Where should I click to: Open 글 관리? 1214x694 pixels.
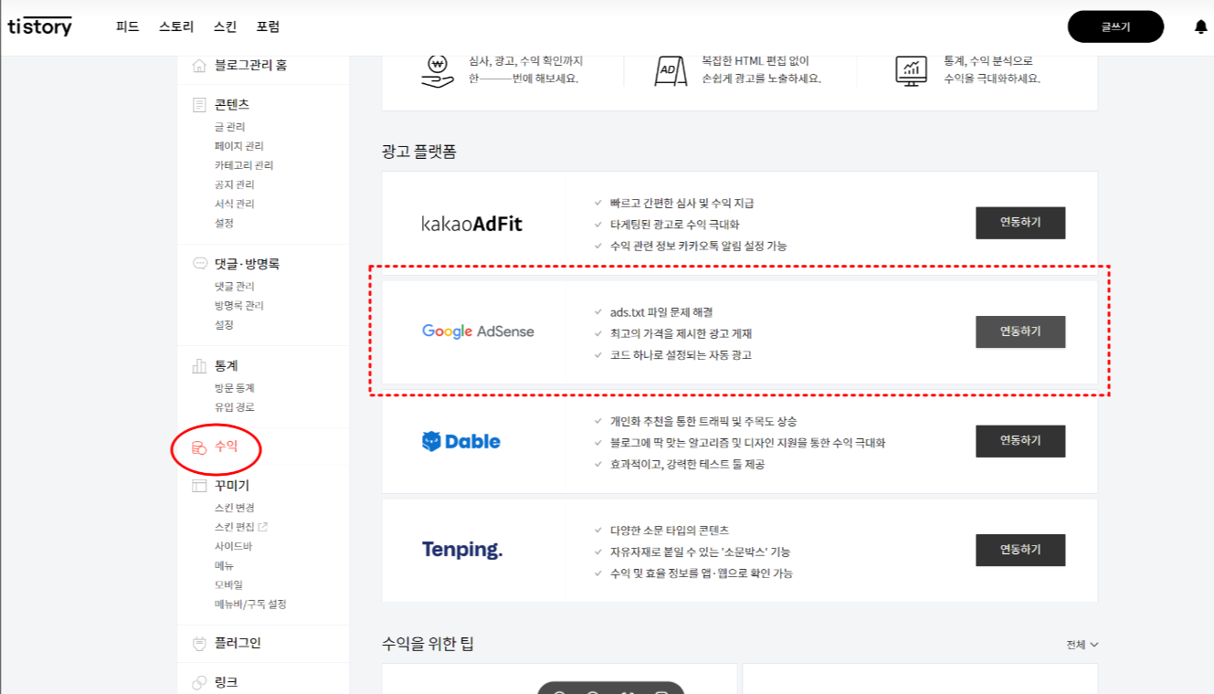[229, 127]
